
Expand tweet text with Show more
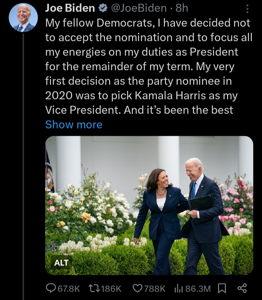coord(74,125)
